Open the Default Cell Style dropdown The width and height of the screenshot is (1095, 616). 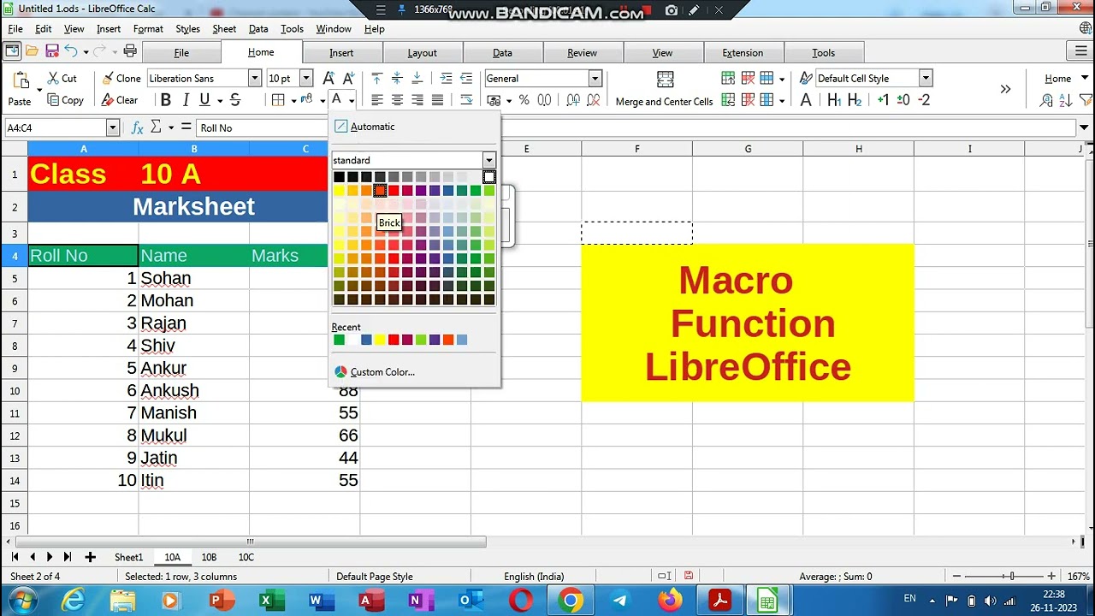coord(926,78)
